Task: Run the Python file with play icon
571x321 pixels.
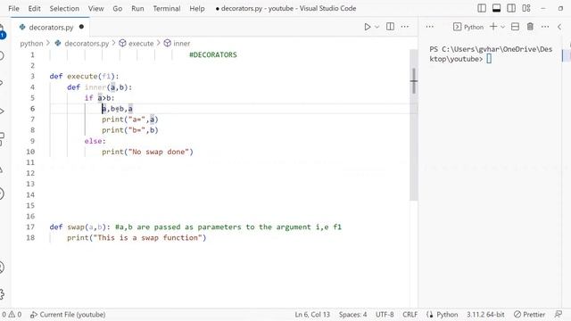Action: (367, 27)
